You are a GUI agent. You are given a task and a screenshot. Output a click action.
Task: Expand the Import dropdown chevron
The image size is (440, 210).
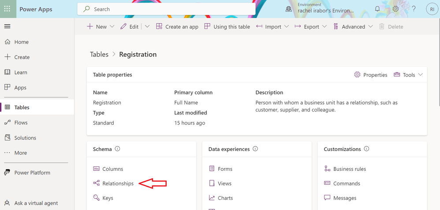coord(287,27)
